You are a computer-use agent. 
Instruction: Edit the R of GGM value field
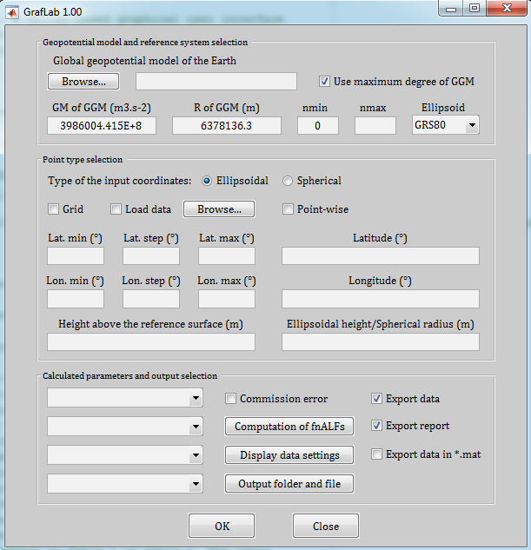tap(227, 126)
